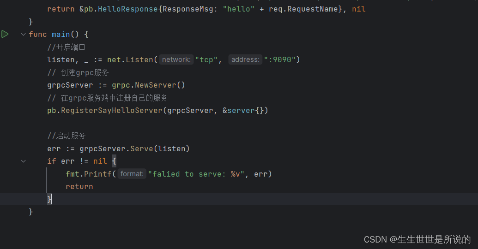Click the comment '//开启端口'

click(66, 47)
